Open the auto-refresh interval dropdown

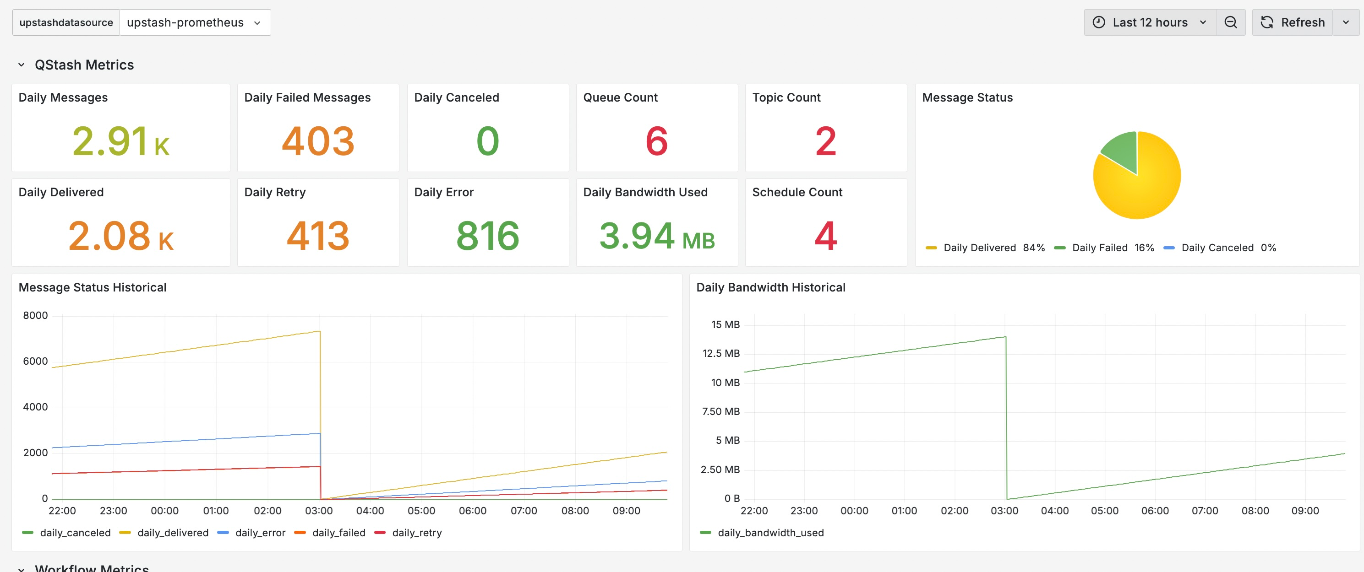tap(1346, 22)
